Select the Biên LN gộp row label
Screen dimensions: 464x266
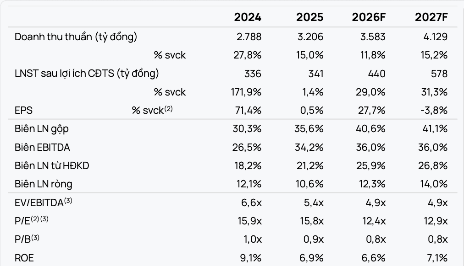click(41, 129)
